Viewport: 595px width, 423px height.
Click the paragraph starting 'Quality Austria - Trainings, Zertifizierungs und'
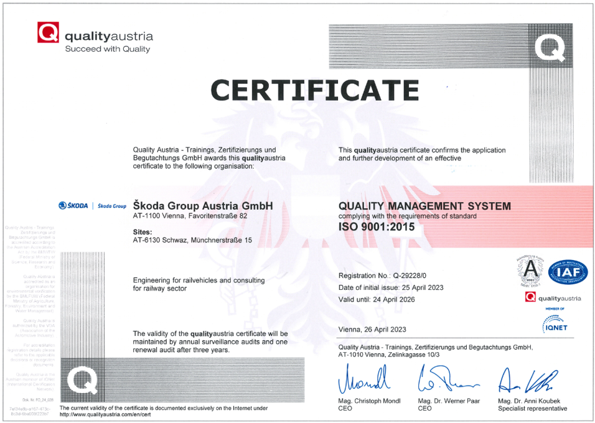(x=209, y=158)
